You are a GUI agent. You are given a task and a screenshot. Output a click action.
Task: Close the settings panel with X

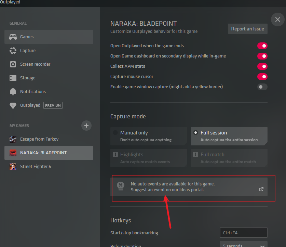277,19
